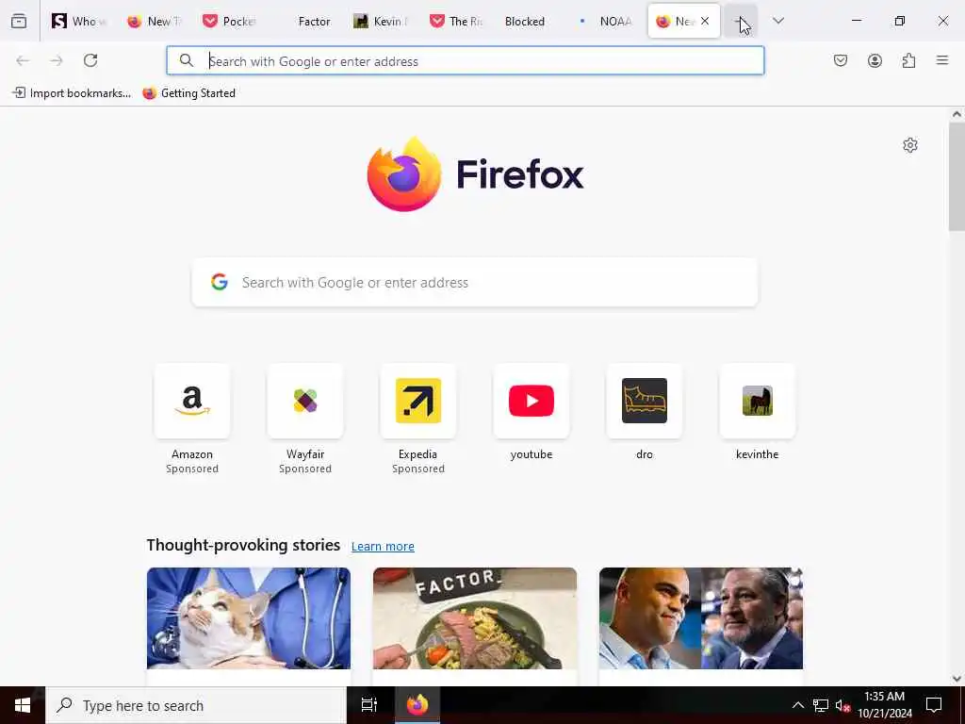Image resolution: width=965 pixels, height=724 pixels.
Task: Open the muted volume tray icon
Action: [843, 705]
